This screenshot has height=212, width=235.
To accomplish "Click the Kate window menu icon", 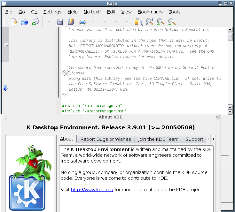I will pyautogui.click(x=4, y=3).
